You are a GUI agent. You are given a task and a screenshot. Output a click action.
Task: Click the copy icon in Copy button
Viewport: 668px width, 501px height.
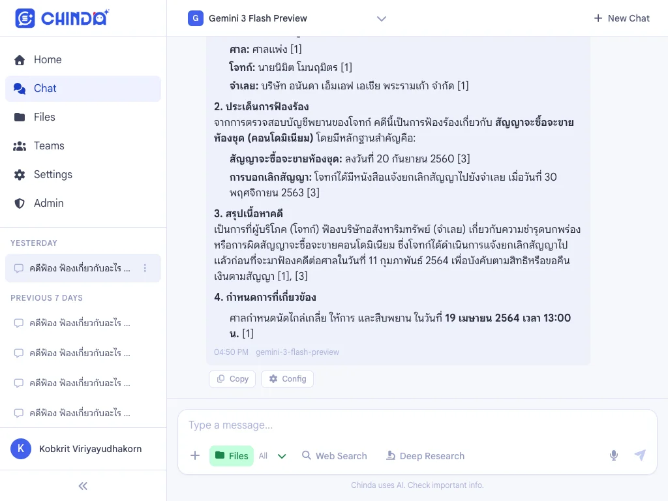(x=220, y=379)
